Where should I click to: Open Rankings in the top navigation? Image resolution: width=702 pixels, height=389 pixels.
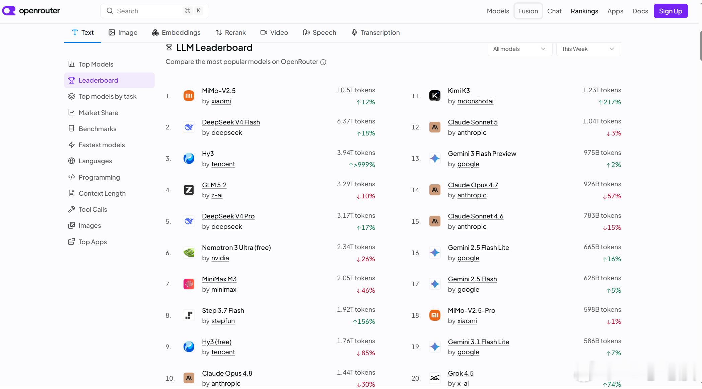pos(584,11)
